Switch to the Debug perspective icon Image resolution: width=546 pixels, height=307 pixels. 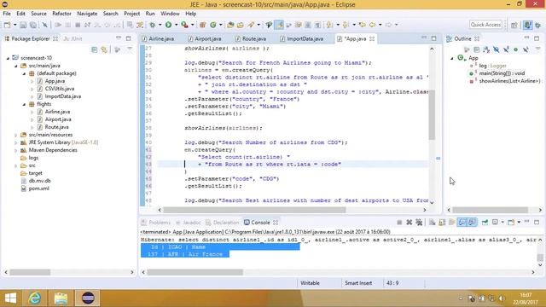537,25
